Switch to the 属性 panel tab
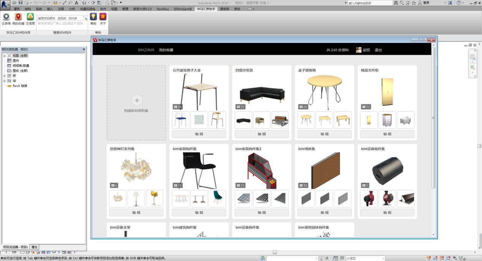The width and height of the screenshot is (482, 261). tap(34, 247)
